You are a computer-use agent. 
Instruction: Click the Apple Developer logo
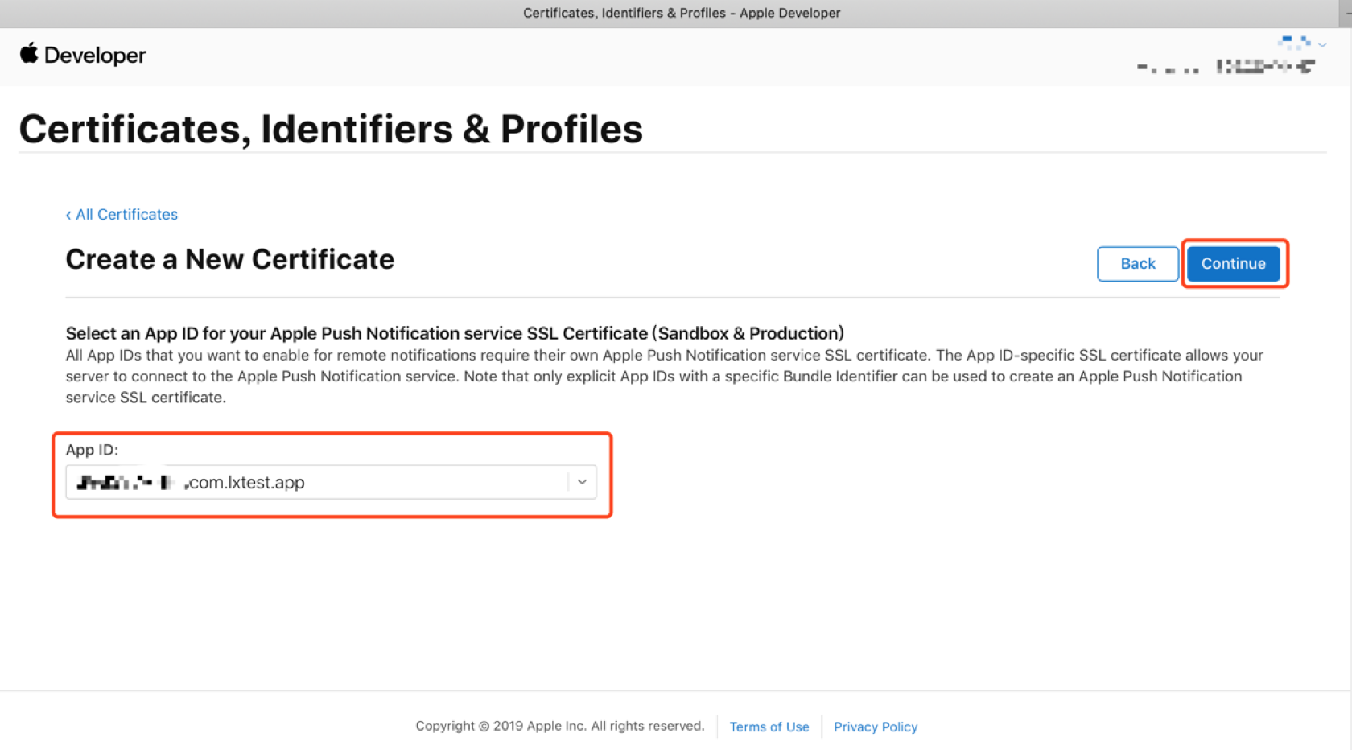click(83, 55)
